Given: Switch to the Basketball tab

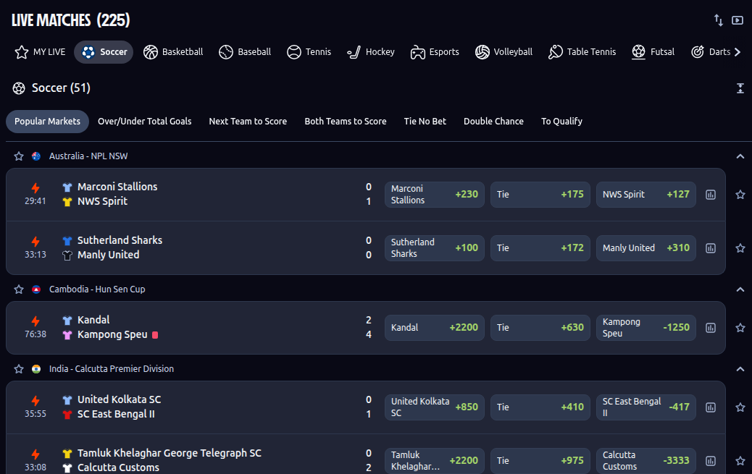Looking at the screenshot, I should pos(173,52).
